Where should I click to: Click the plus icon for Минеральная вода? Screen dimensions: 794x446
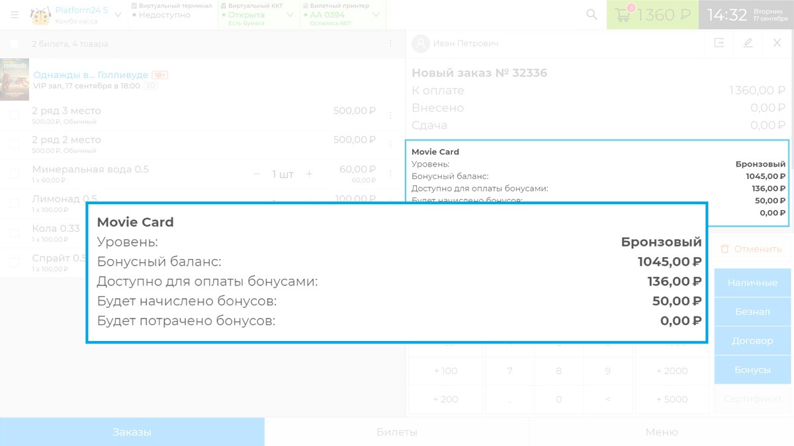309,174
